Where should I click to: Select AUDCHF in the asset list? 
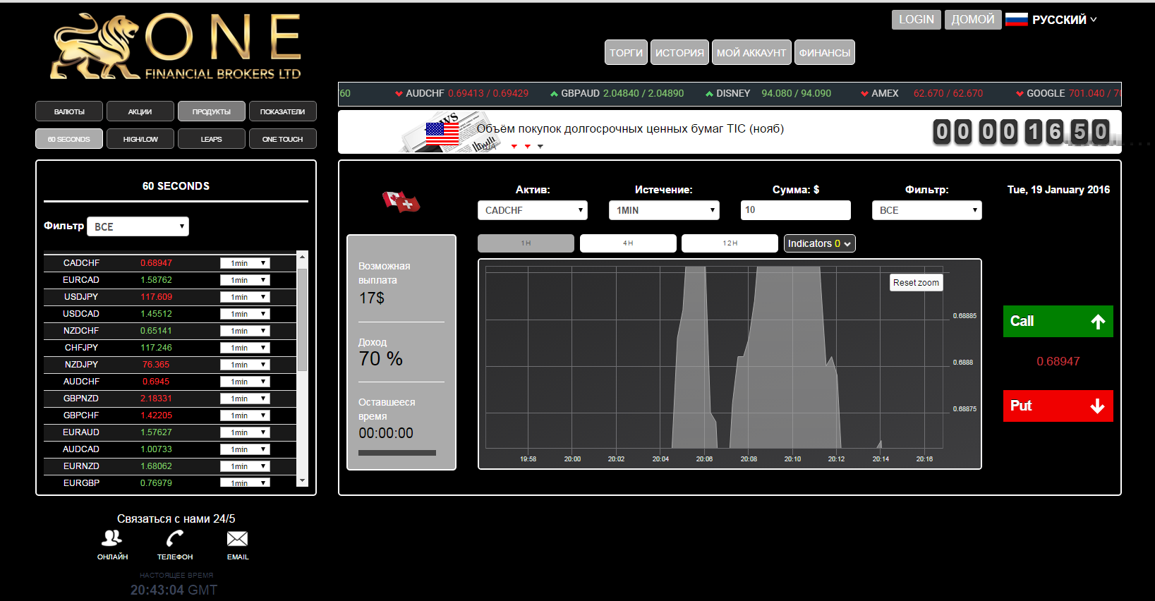[x=170, y=382]
